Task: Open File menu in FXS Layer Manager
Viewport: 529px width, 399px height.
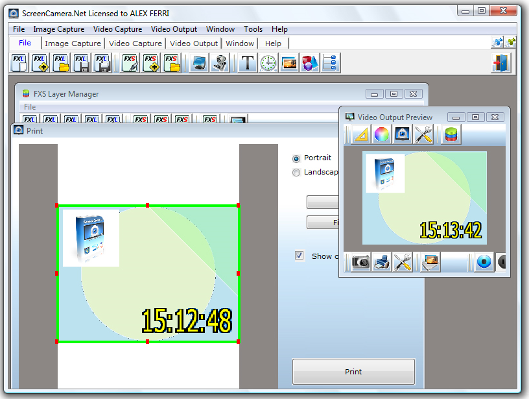Action: click(x=30, y=107)
